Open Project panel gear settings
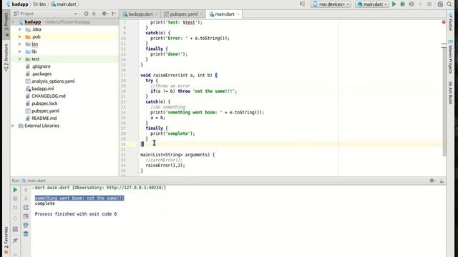Image resolution: width=458 pixels, height=257 pixels. 104,14
